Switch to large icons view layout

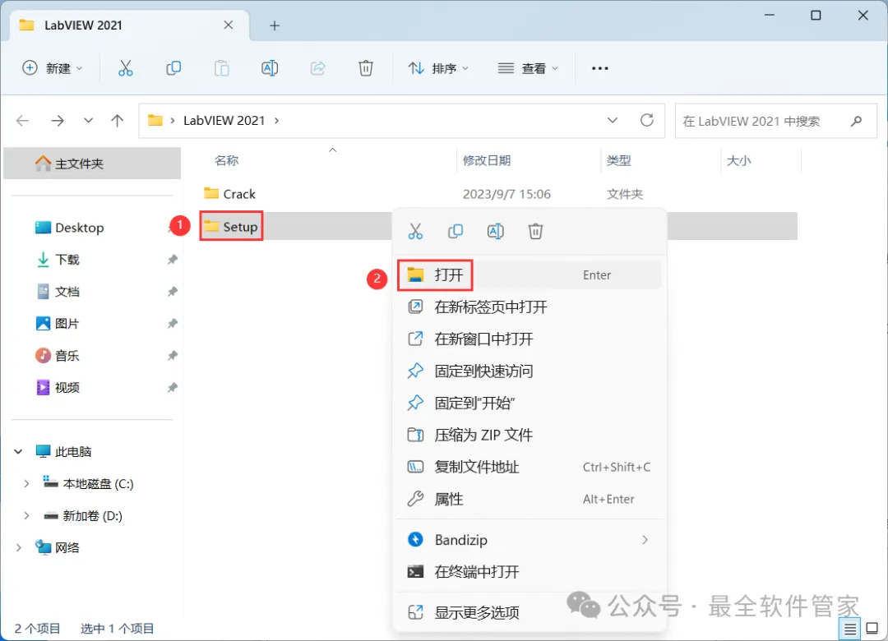pos(872,629)
